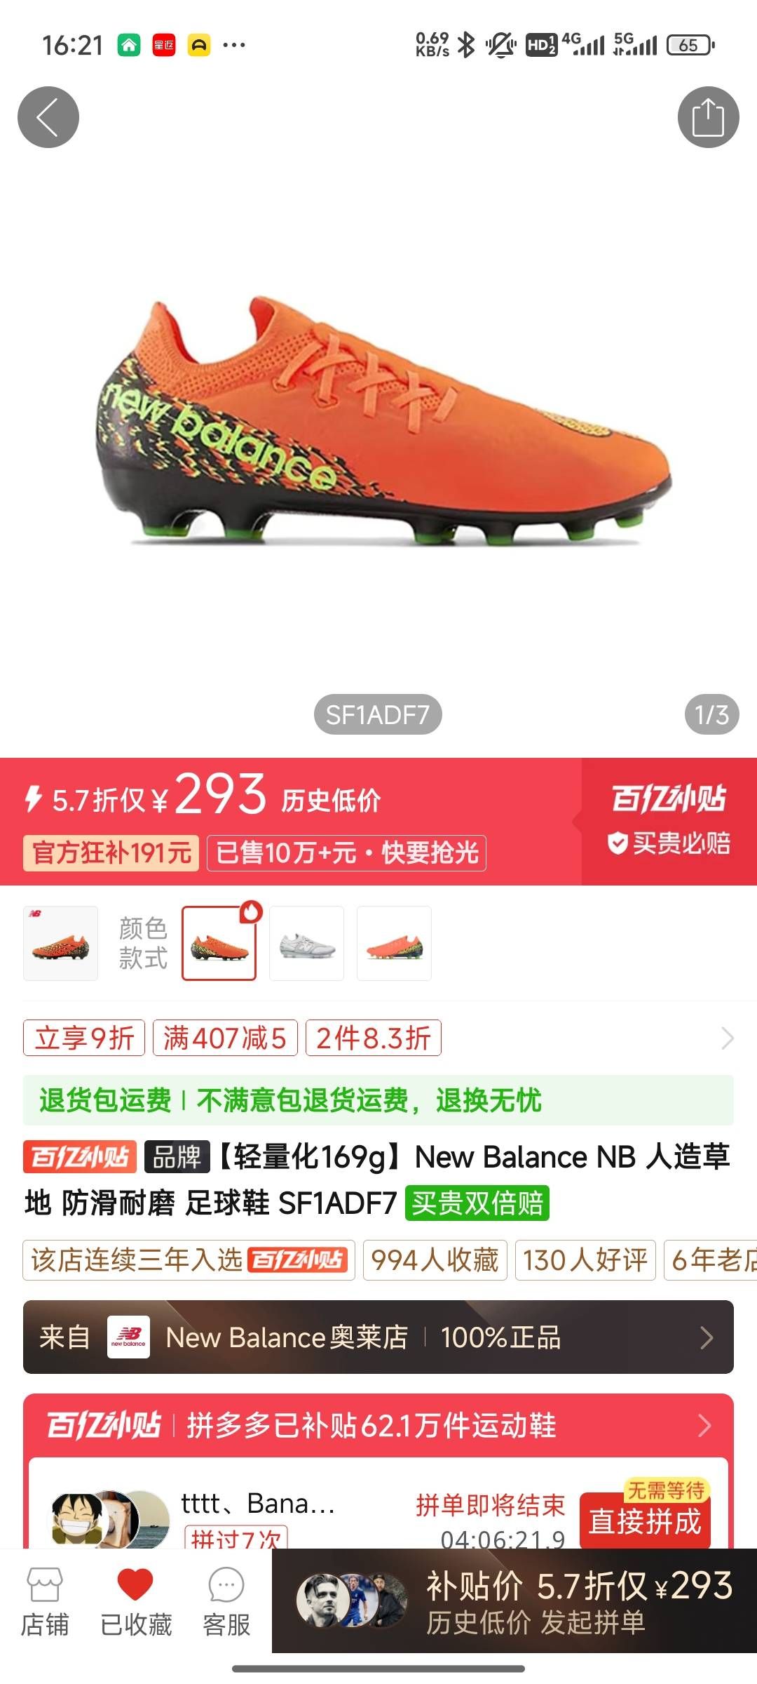Open the share icon at top right
The height and width of the screenshot is (1684, 757).
pyautogui.click(x=708, y=117)
